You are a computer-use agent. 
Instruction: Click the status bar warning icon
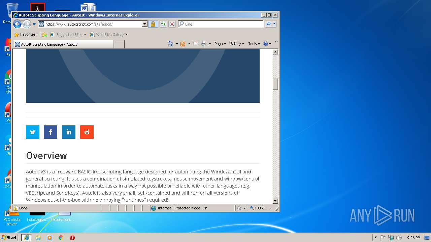click(15, 208)
